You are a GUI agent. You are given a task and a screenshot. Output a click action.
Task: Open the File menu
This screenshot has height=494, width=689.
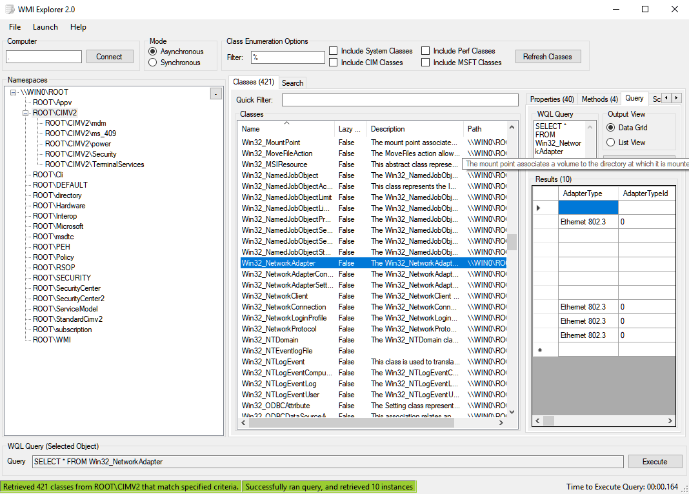(x=15, y=27)
